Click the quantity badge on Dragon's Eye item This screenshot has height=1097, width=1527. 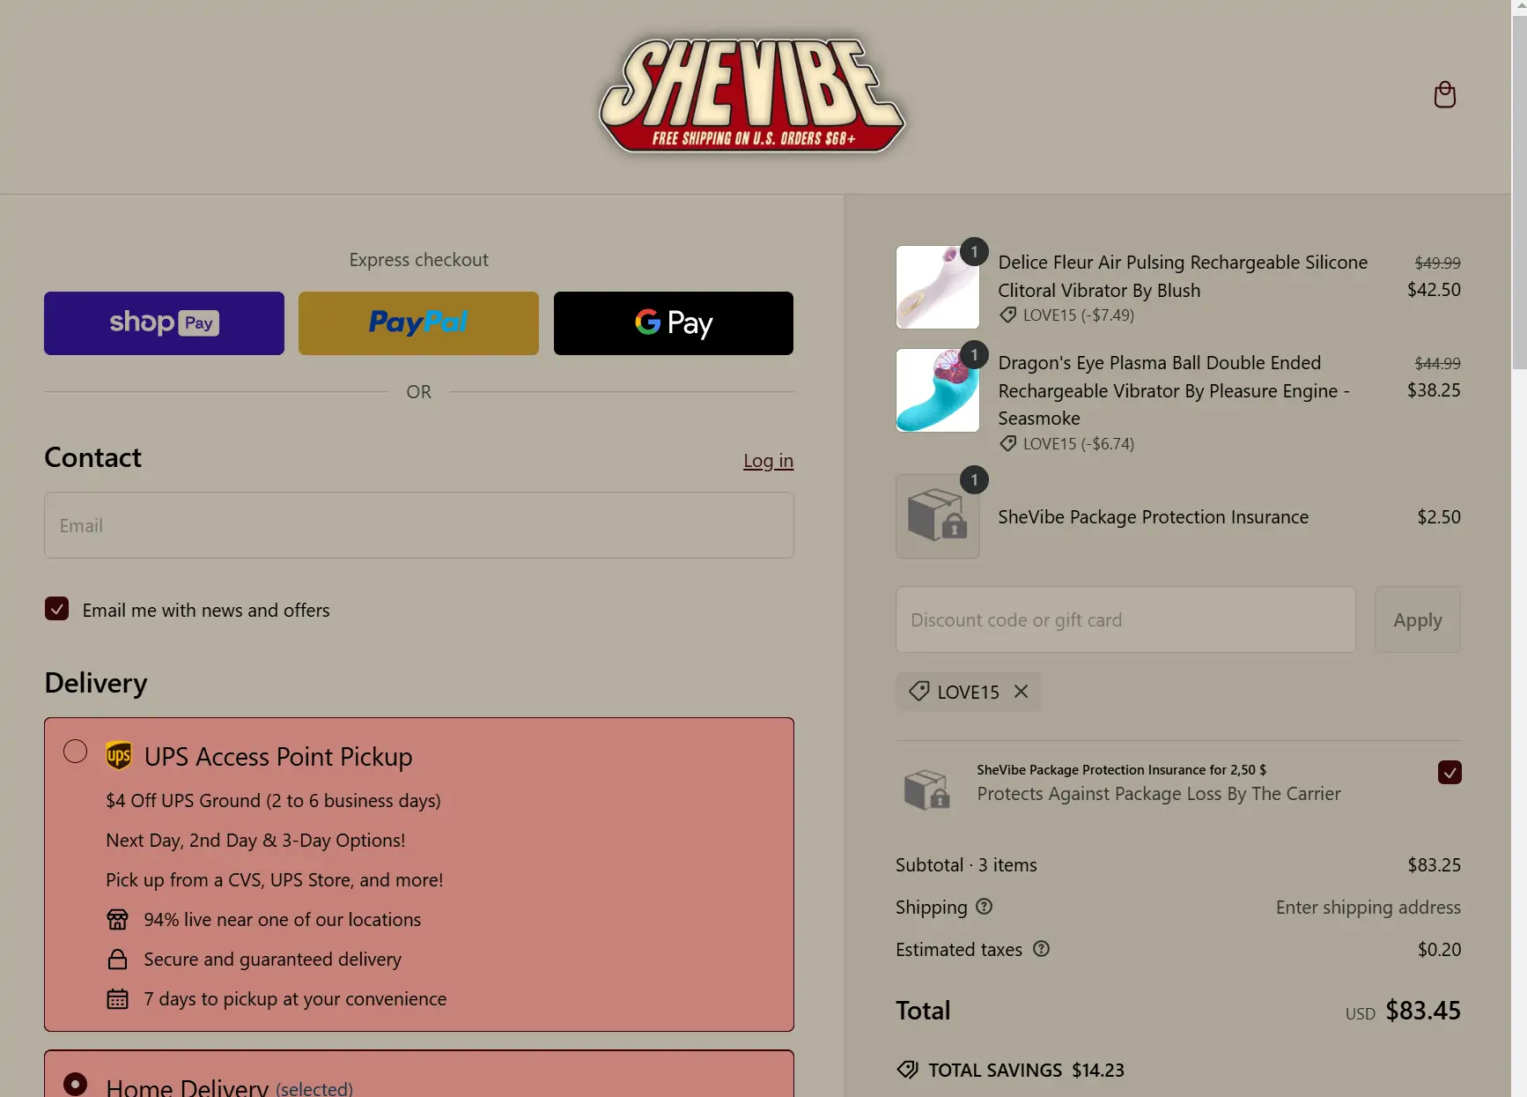973,354
